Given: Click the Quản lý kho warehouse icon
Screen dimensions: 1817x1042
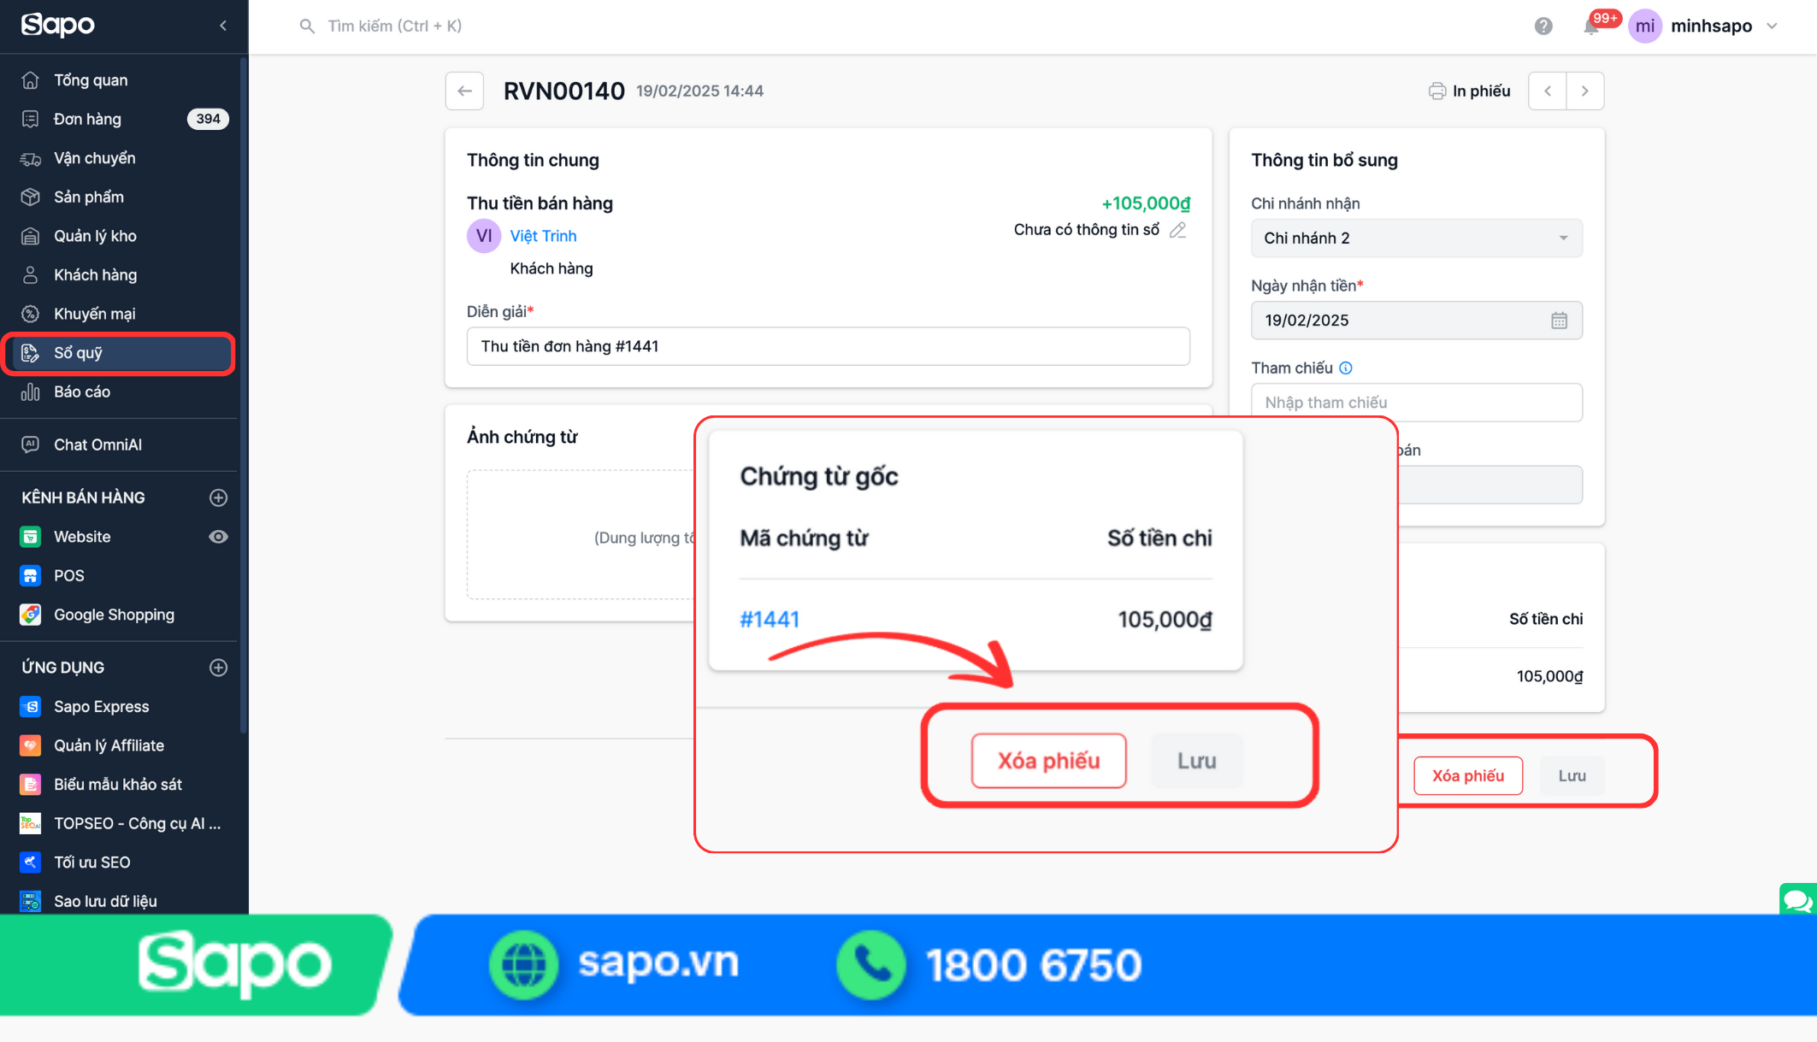Looking at the screenshot, I should (31, 236).
